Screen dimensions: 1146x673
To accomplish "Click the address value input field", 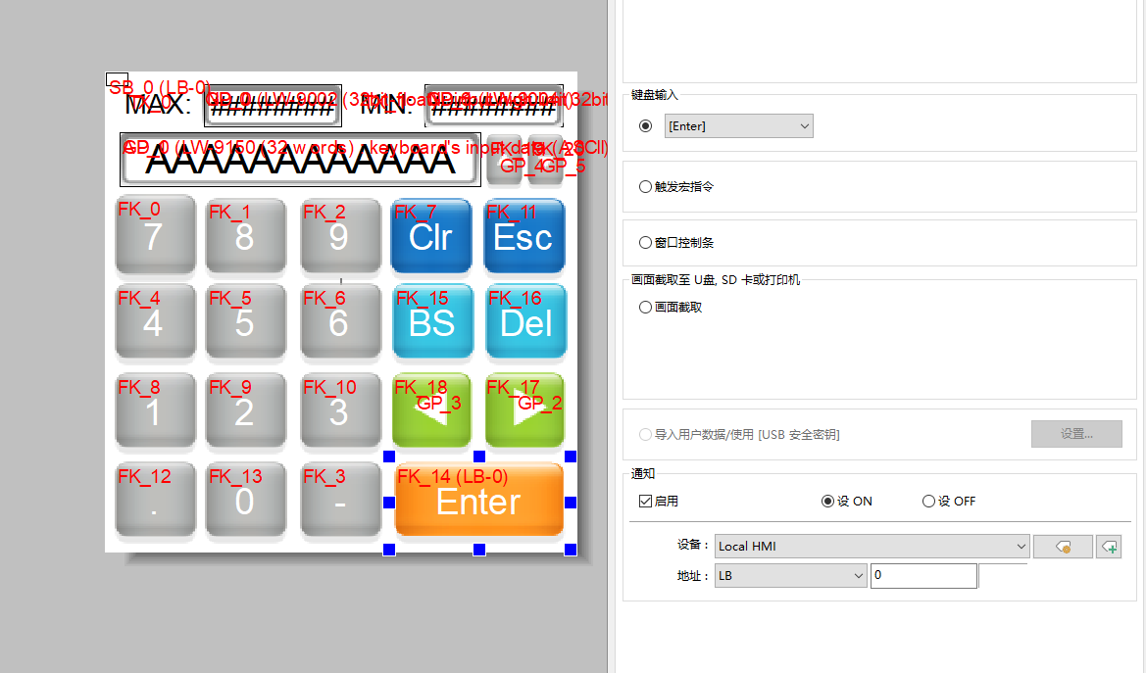I will (x=922, y=576).
